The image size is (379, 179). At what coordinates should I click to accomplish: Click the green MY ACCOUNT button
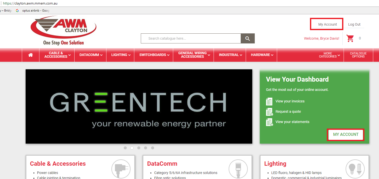(346, 135)
